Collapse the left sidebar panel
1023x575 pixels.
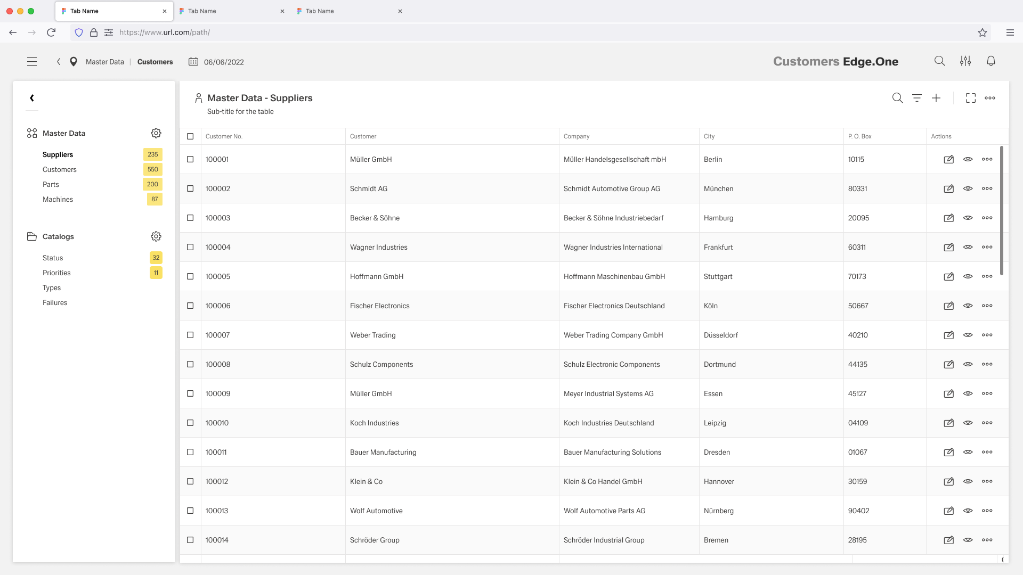click(32, 98)
